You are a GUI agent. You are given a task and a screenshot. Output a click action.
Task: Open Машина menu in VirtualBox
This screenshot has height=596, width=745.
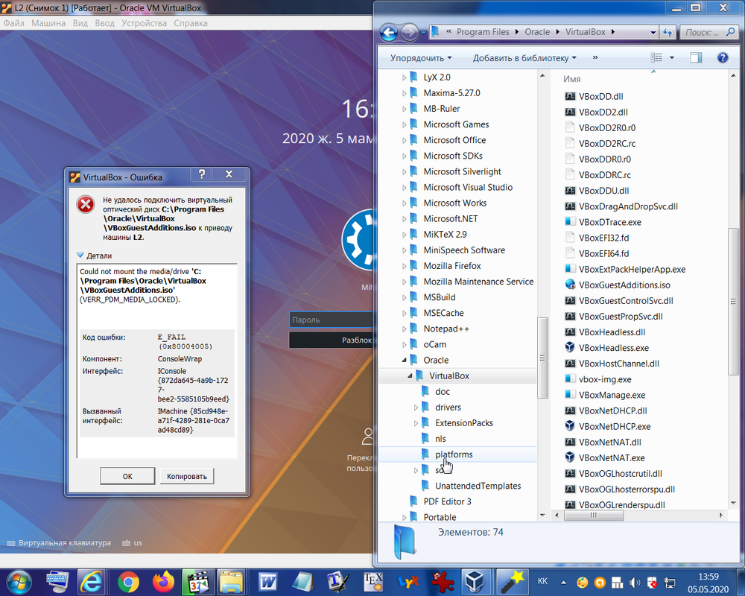(48, 23)
